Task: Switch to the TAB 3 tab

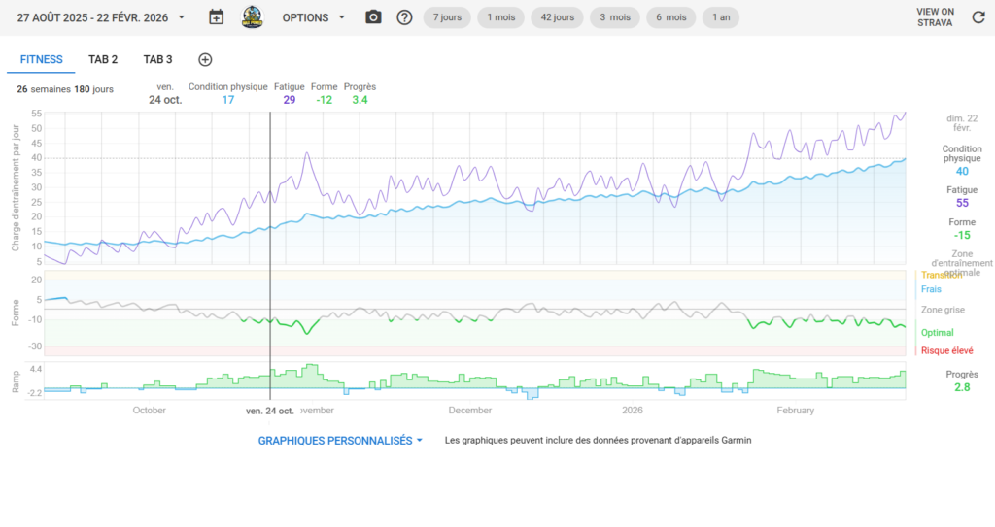Action: click(x=157, y=60)
